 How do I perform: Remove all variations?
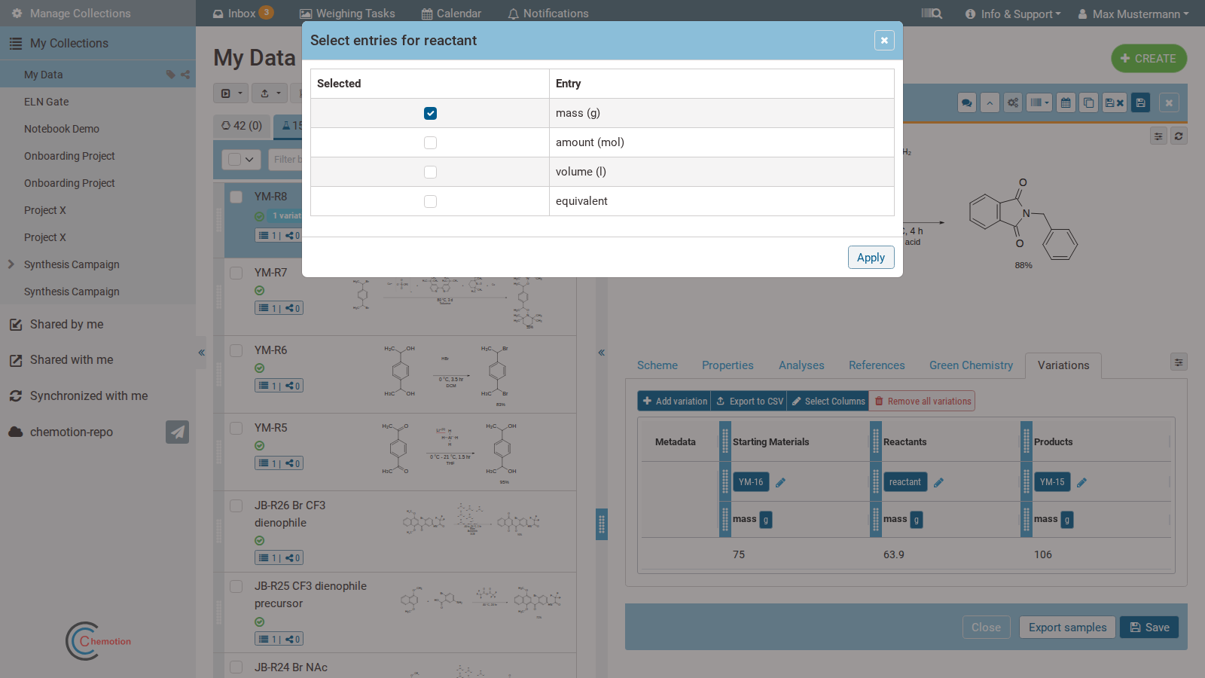point(923,402)
